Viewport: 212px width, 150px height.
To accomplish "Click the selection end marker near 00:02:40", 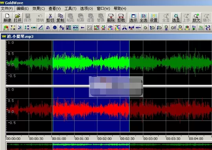I will click(130, 86).
